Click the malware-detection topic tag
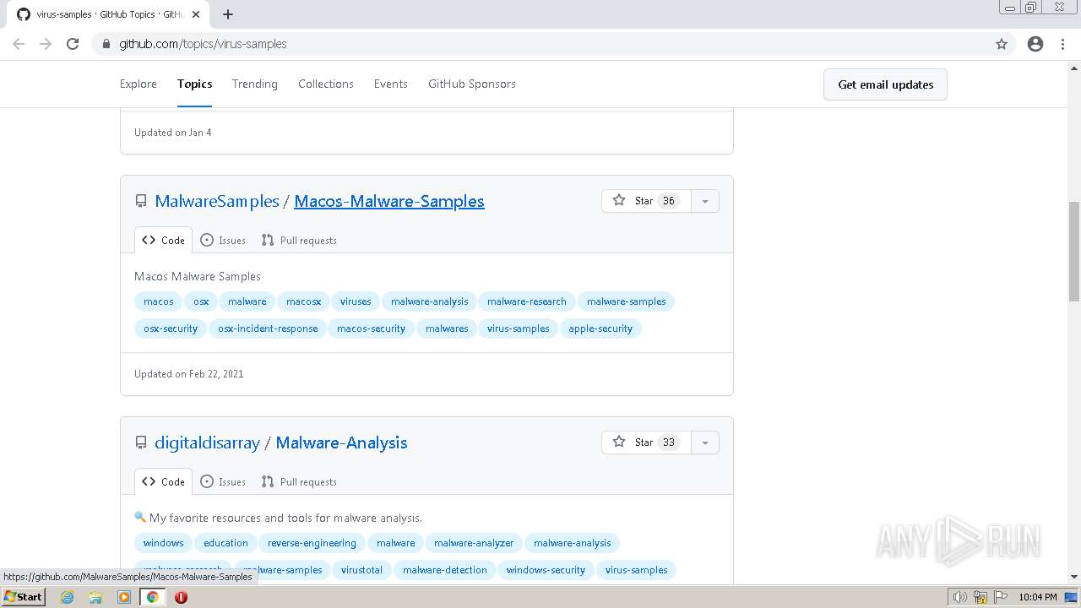 pyautogui.click(x=445, y=570)
